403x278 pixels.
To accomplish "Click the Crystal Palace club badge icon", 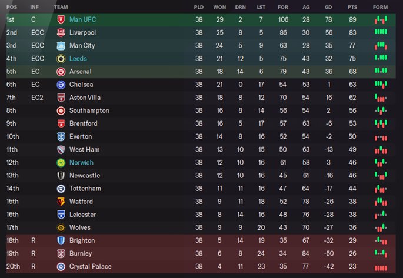I will tap(61, 267).
